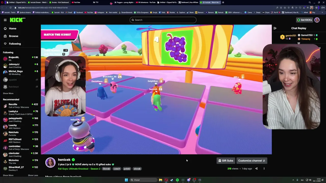Click the Gift Subs button
The height and width of the screenshot is (183, 326).
pos(226,161)
